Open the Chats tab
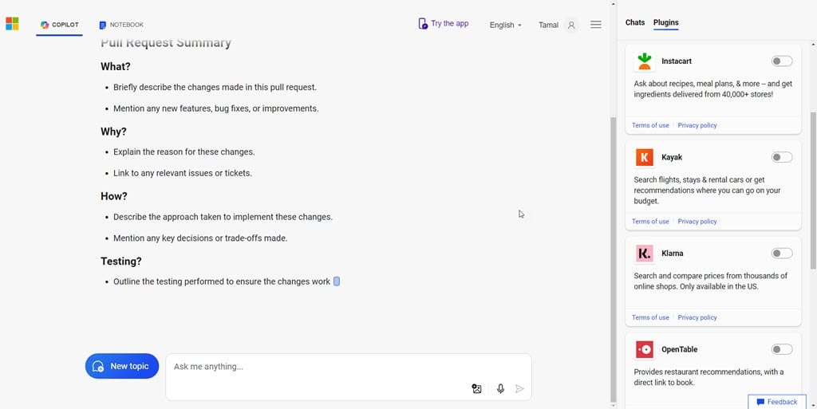Viewport: 817px width, 409px height. (634, 22)
